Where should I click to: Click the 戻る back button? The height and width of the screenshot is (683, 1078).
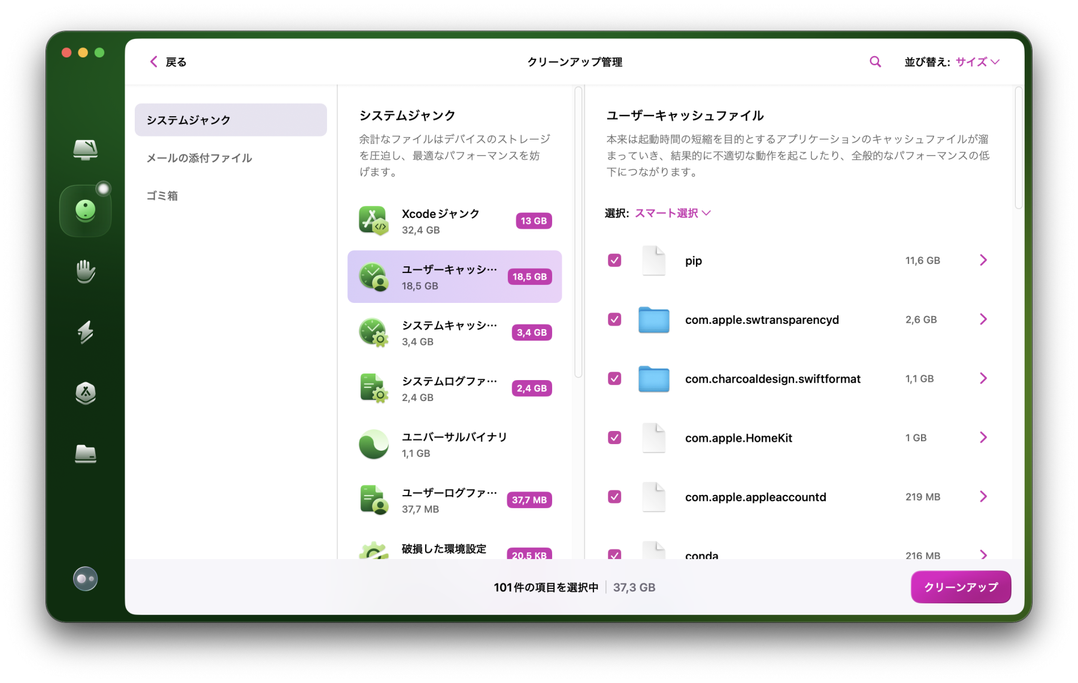tap(168, 62)
